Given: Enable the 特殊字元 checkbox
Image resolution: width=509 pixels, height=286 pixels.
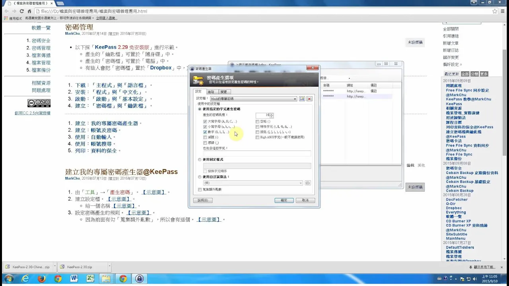Looking at the screenshot, I should pyautogui.click(x=258, y=127).
